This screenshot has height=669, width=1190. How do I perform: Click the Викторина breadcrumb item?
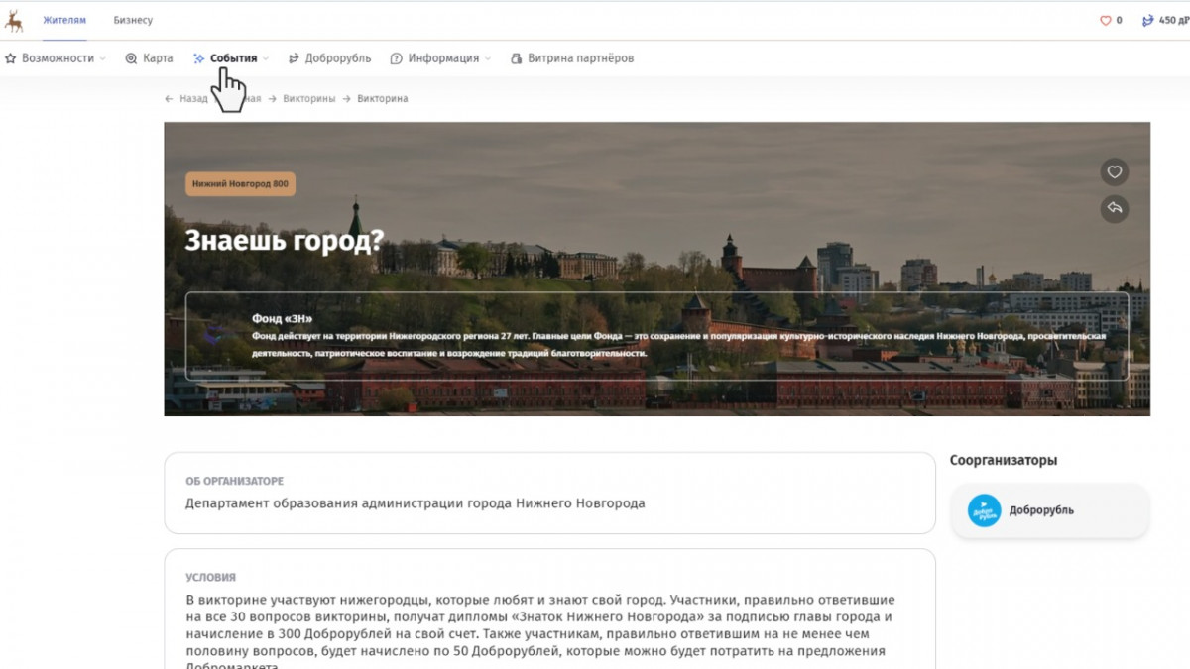383,99
